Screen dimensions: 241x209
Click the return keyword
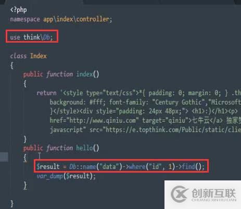click(x=46, y=93)
